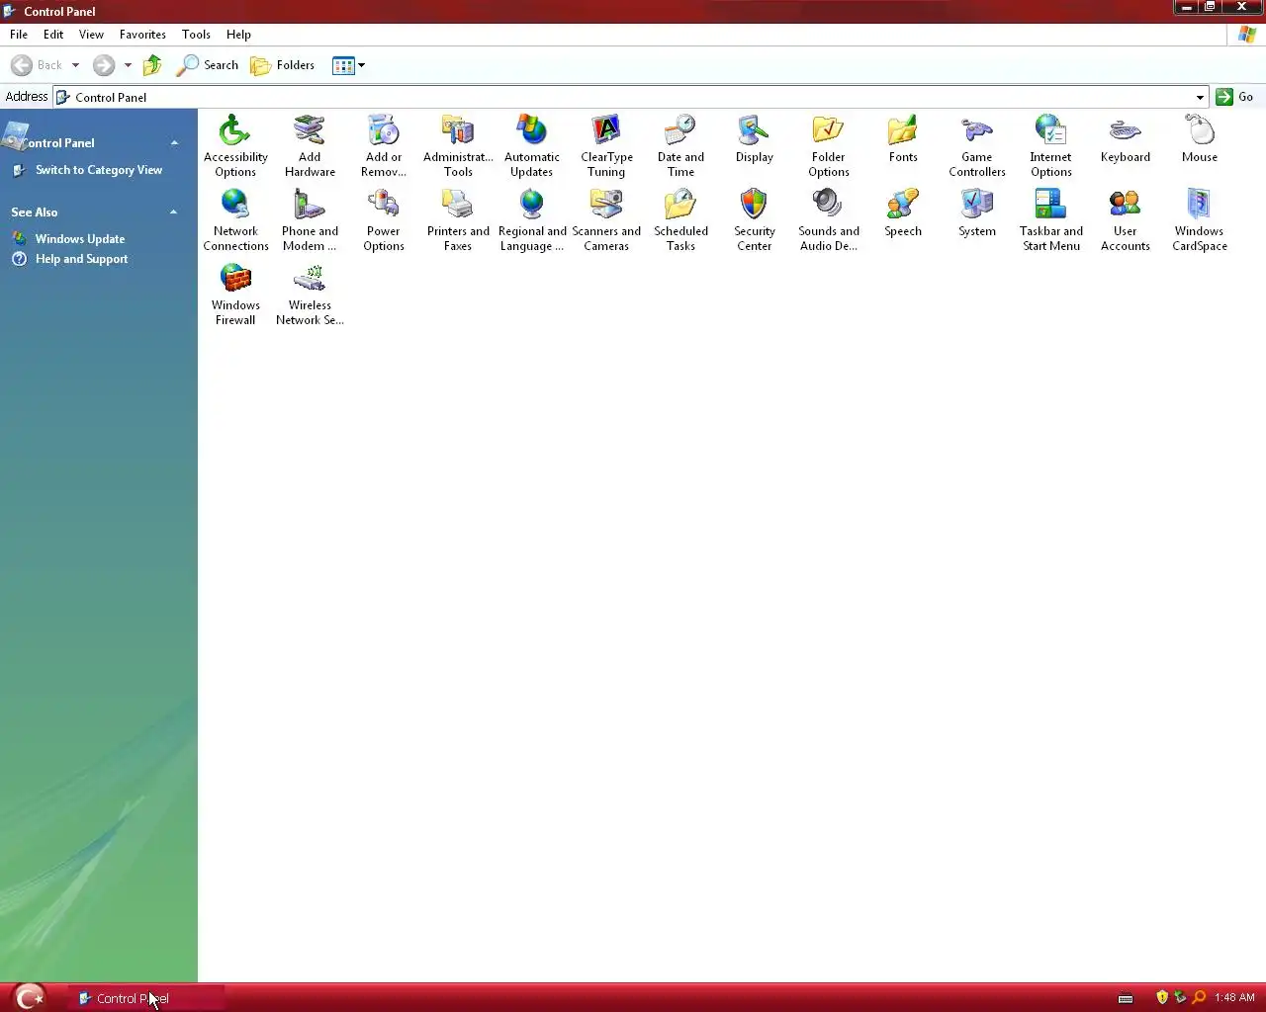Viewport: 1266px width, 1012px height.
Task: Collapse the See Also sidebar section
Action: (x=173, y=211)
